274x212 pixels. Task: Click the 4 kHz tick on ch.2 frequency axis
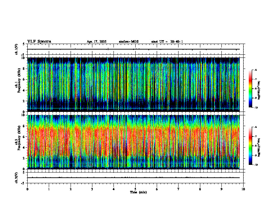[24, 148]
